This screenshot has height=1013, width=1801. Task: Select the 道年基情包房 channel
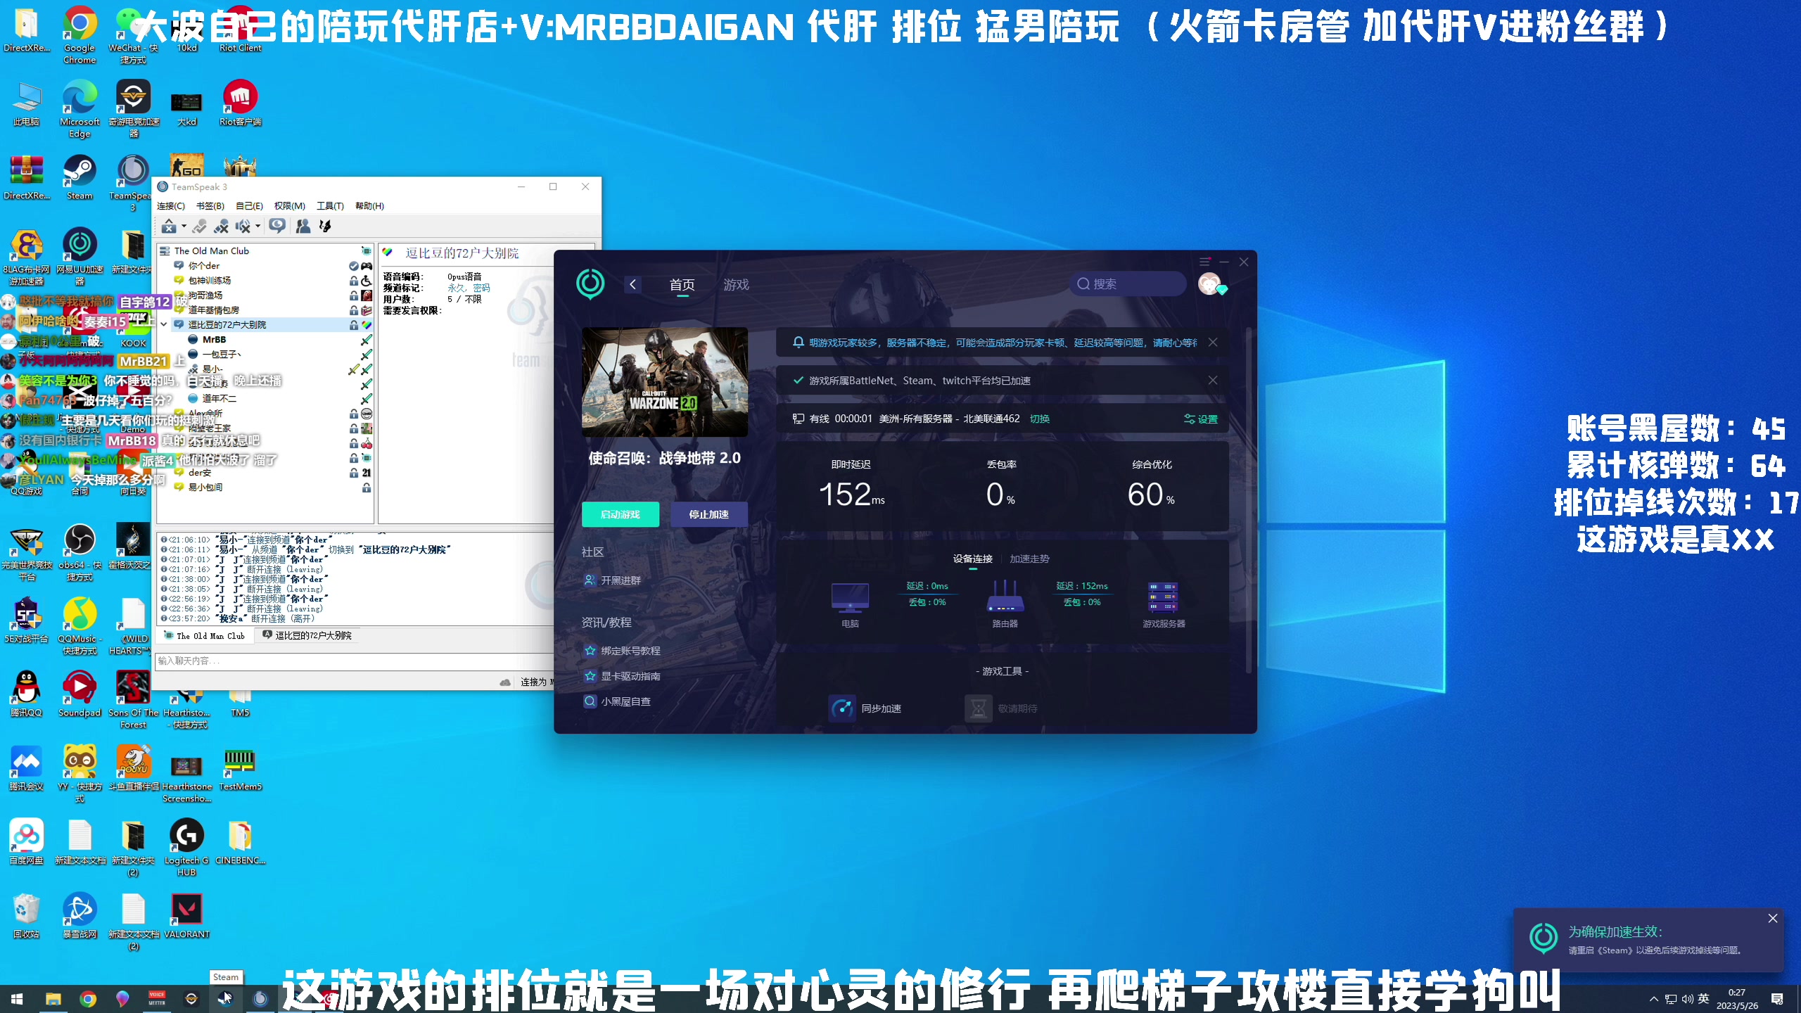[265, 310]
